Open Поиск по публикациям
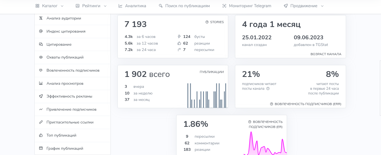The width and height of the screenshot is (381, 155). point(184,6)
